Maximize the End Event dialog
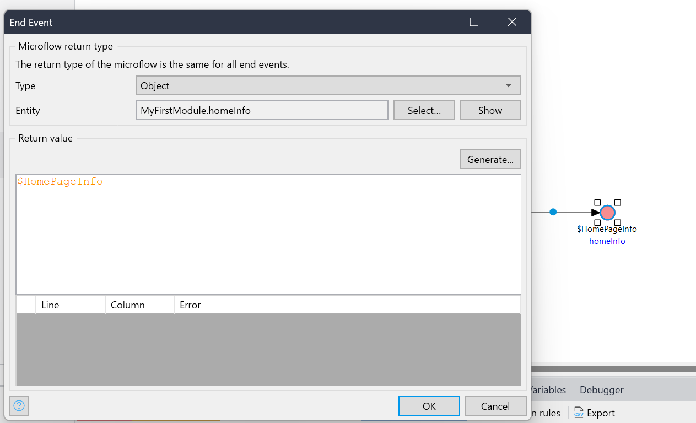Viewport: 696px width, 423px height. click(x=474, y=22)
